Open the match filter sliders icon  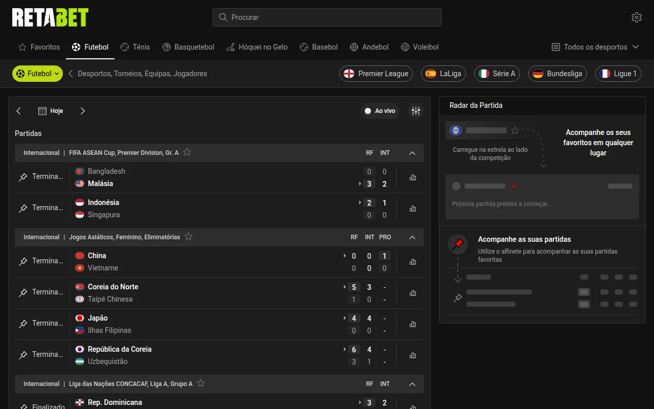coord(416,111)
